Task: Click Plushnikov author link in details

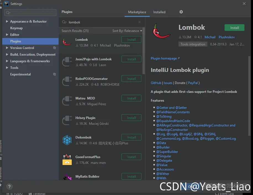Action: coord(226,37)
